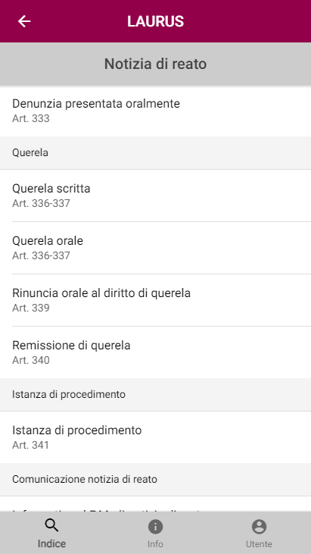
Task: Click the Querela section header
Action: tap(156, 152)
